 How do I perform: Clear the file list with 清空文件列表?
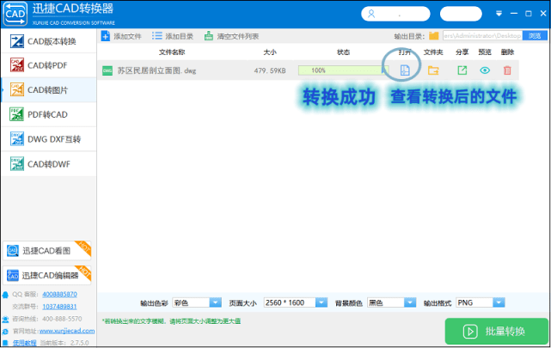pos(231,36)
